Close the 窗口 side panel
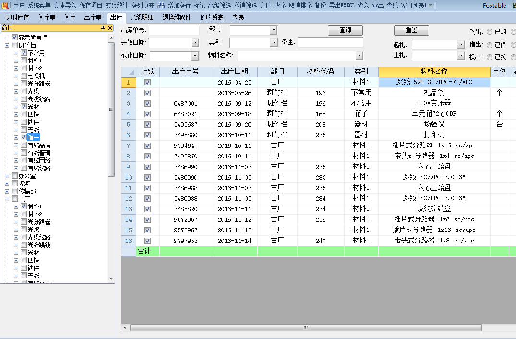516x339 pixels. 110,28
